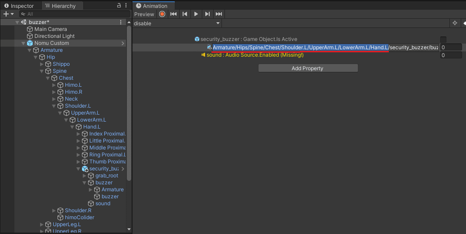This screenshot has height=234, width=466.
Task: Click the highlighted Armature path text field
Action: 325,47
